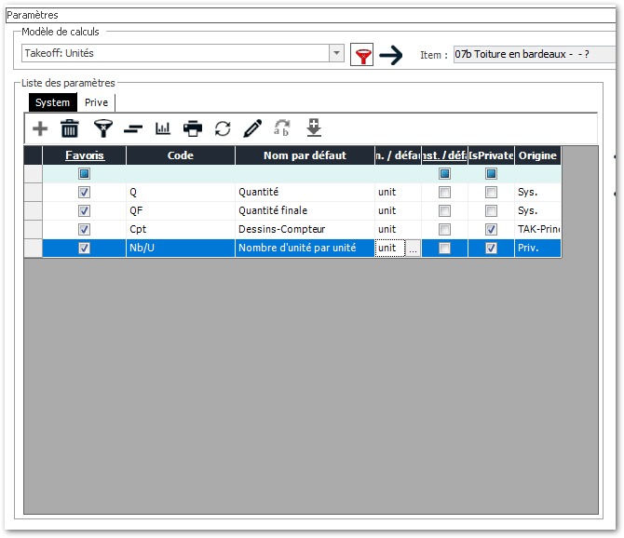Click the printer icon
Viewport: 624px width, 538px height.
(x=193, y=128)
